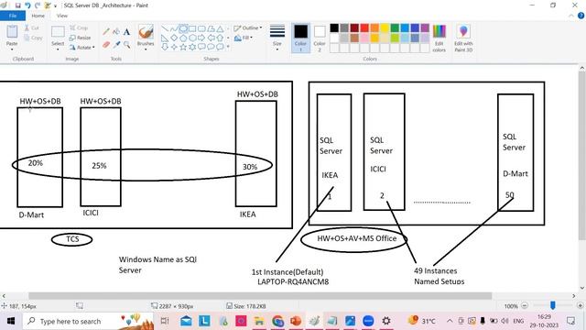Choose the Rounded rectangle shape

(x=201, y=28)
